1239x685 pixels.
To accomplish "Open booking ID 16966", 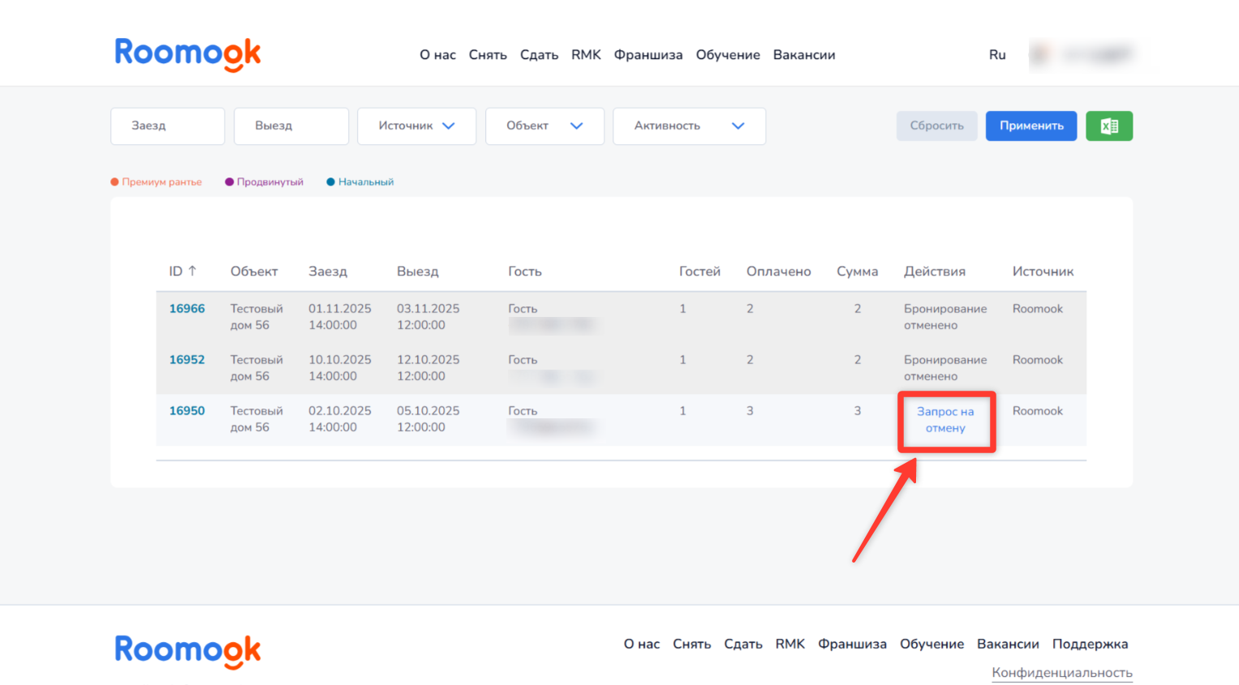I will [187, 308].
